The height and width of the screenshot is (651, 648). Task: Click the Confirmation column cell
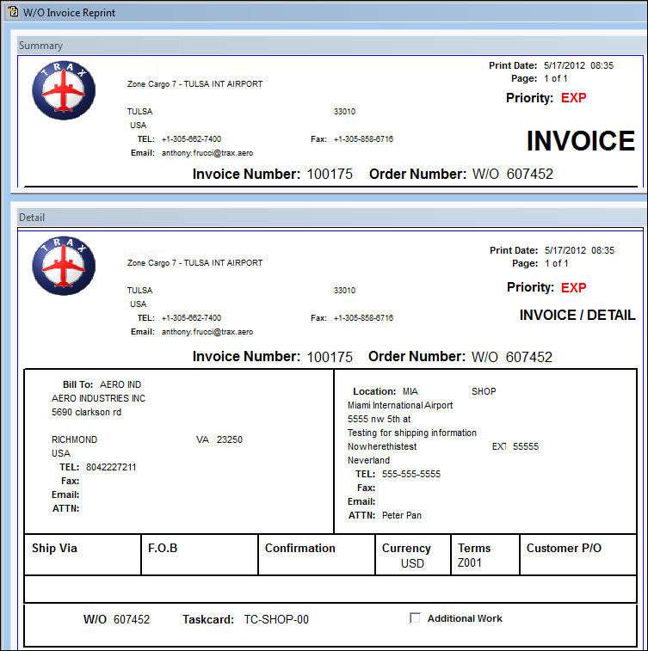coord(317,555)
